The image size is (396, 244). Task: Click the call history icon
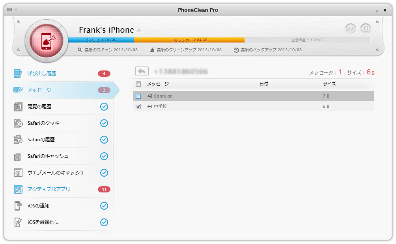18,74
